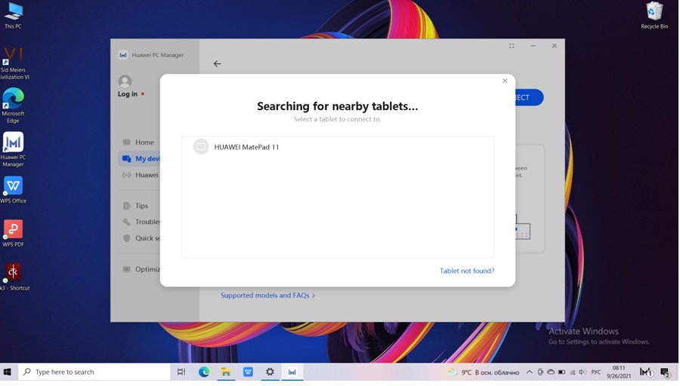The width and height of the screenshot is (680, 386).
Task: Open the four-dot mini-window icon in the title bar
Action: coord(512,46)
